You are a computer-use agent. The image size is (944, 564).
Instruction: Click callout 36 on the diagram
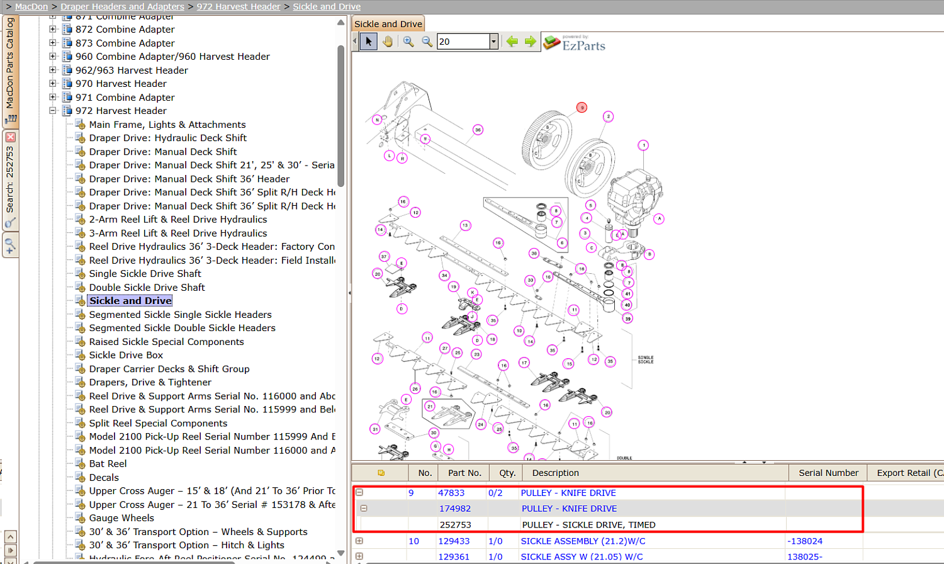click(x=478, y=130)
